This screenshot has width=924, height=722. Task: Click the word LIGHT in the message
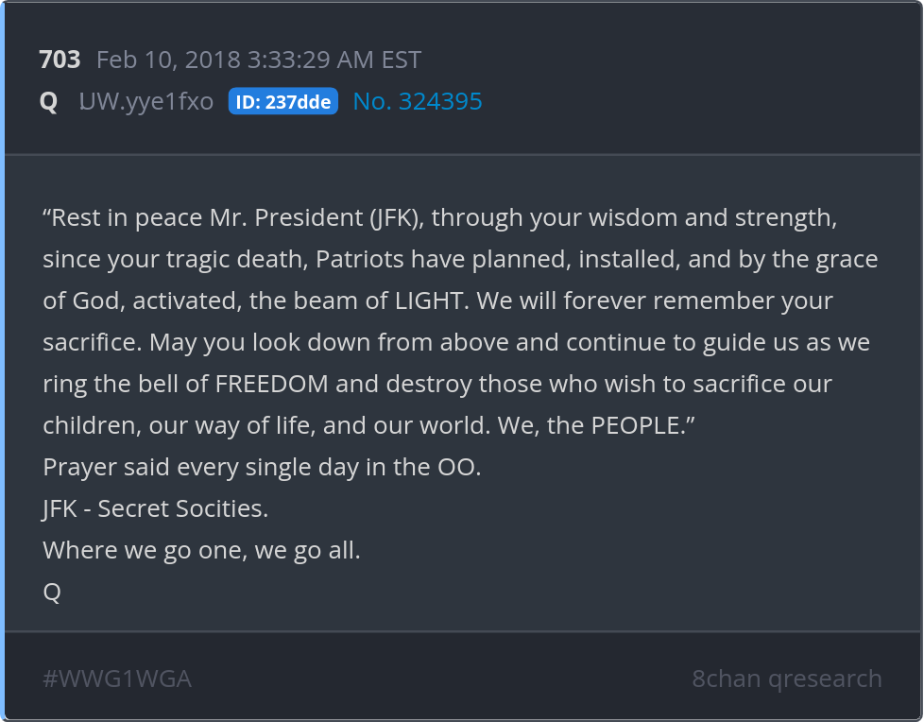[428, 301]
